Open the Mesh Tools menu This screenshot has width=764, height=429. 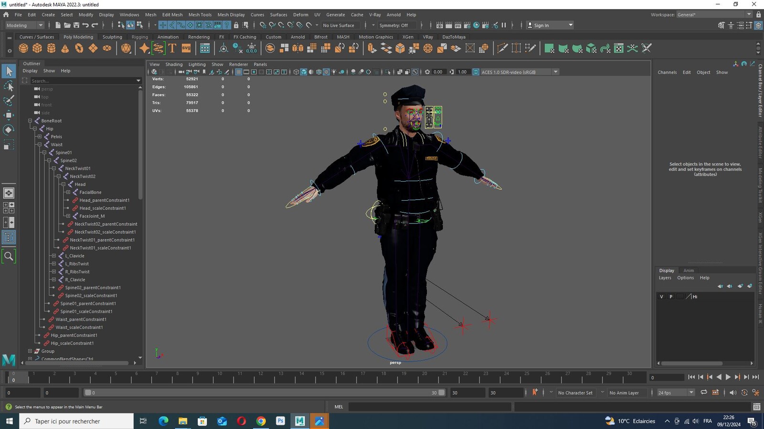(200, 15)
